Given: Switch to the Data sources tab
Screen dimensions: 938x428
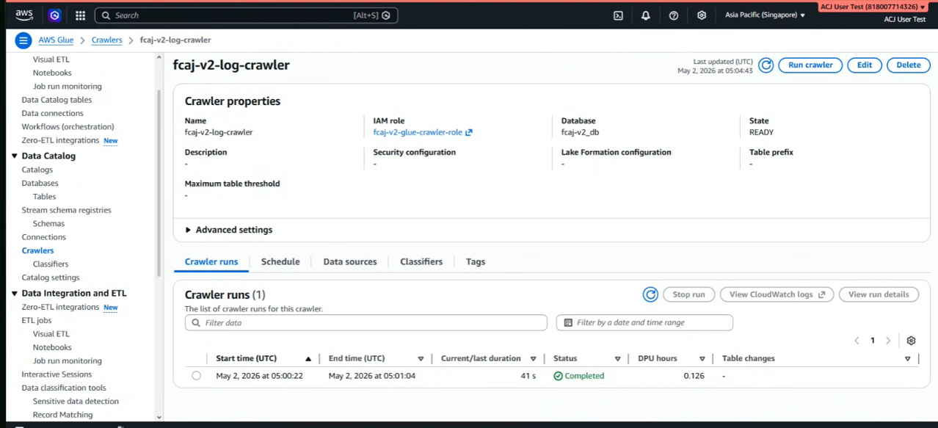Looking at the screenshot, I should pyautogui.click(x=350, y=261).
